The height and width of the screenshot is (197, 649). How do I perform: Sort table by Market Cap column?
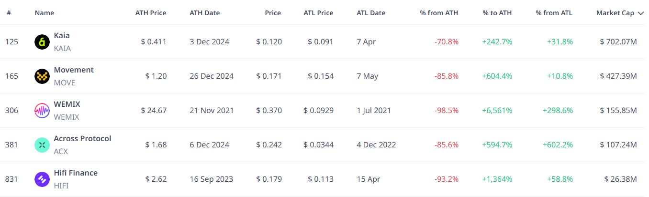(x=615, y=13)
